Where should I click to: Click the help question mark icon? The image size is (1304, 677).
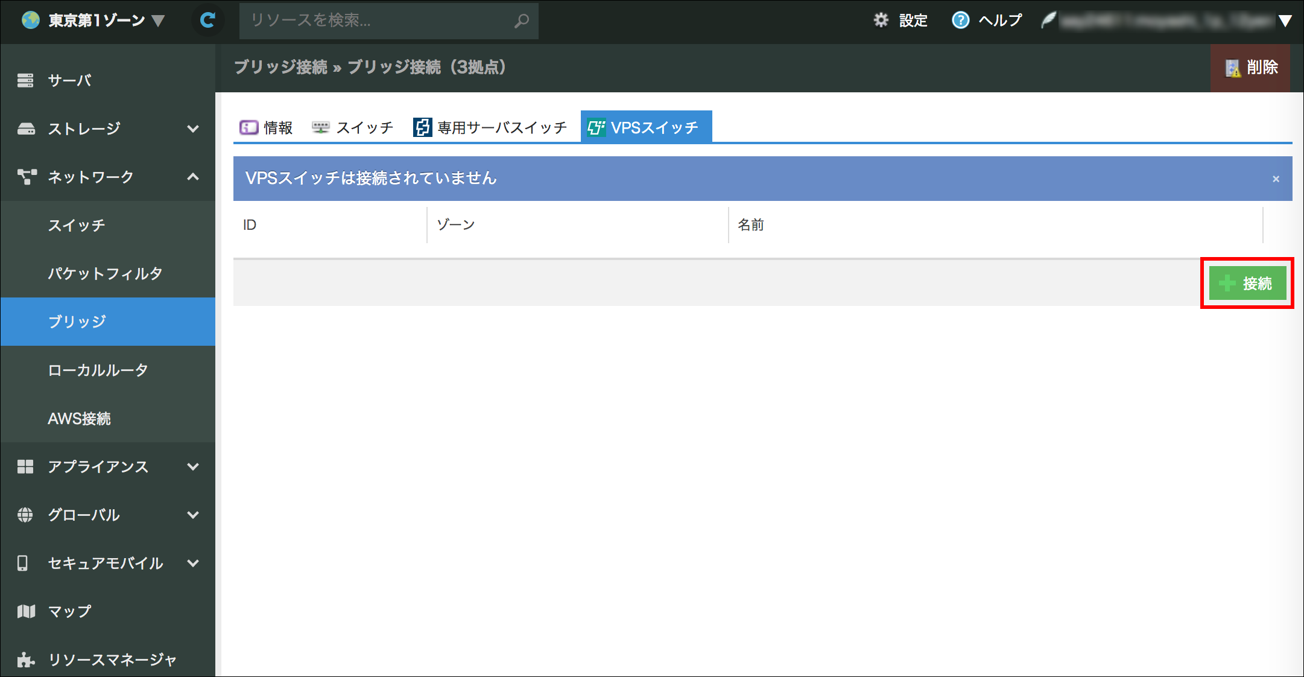pos(960,21)
